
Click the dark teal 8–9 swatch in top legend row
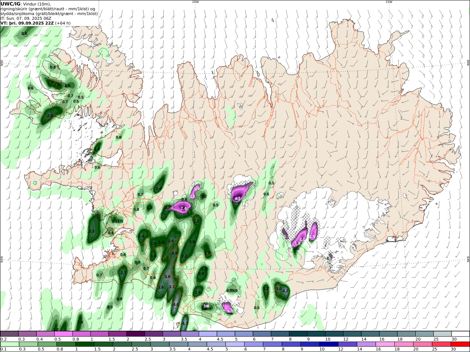298,334
